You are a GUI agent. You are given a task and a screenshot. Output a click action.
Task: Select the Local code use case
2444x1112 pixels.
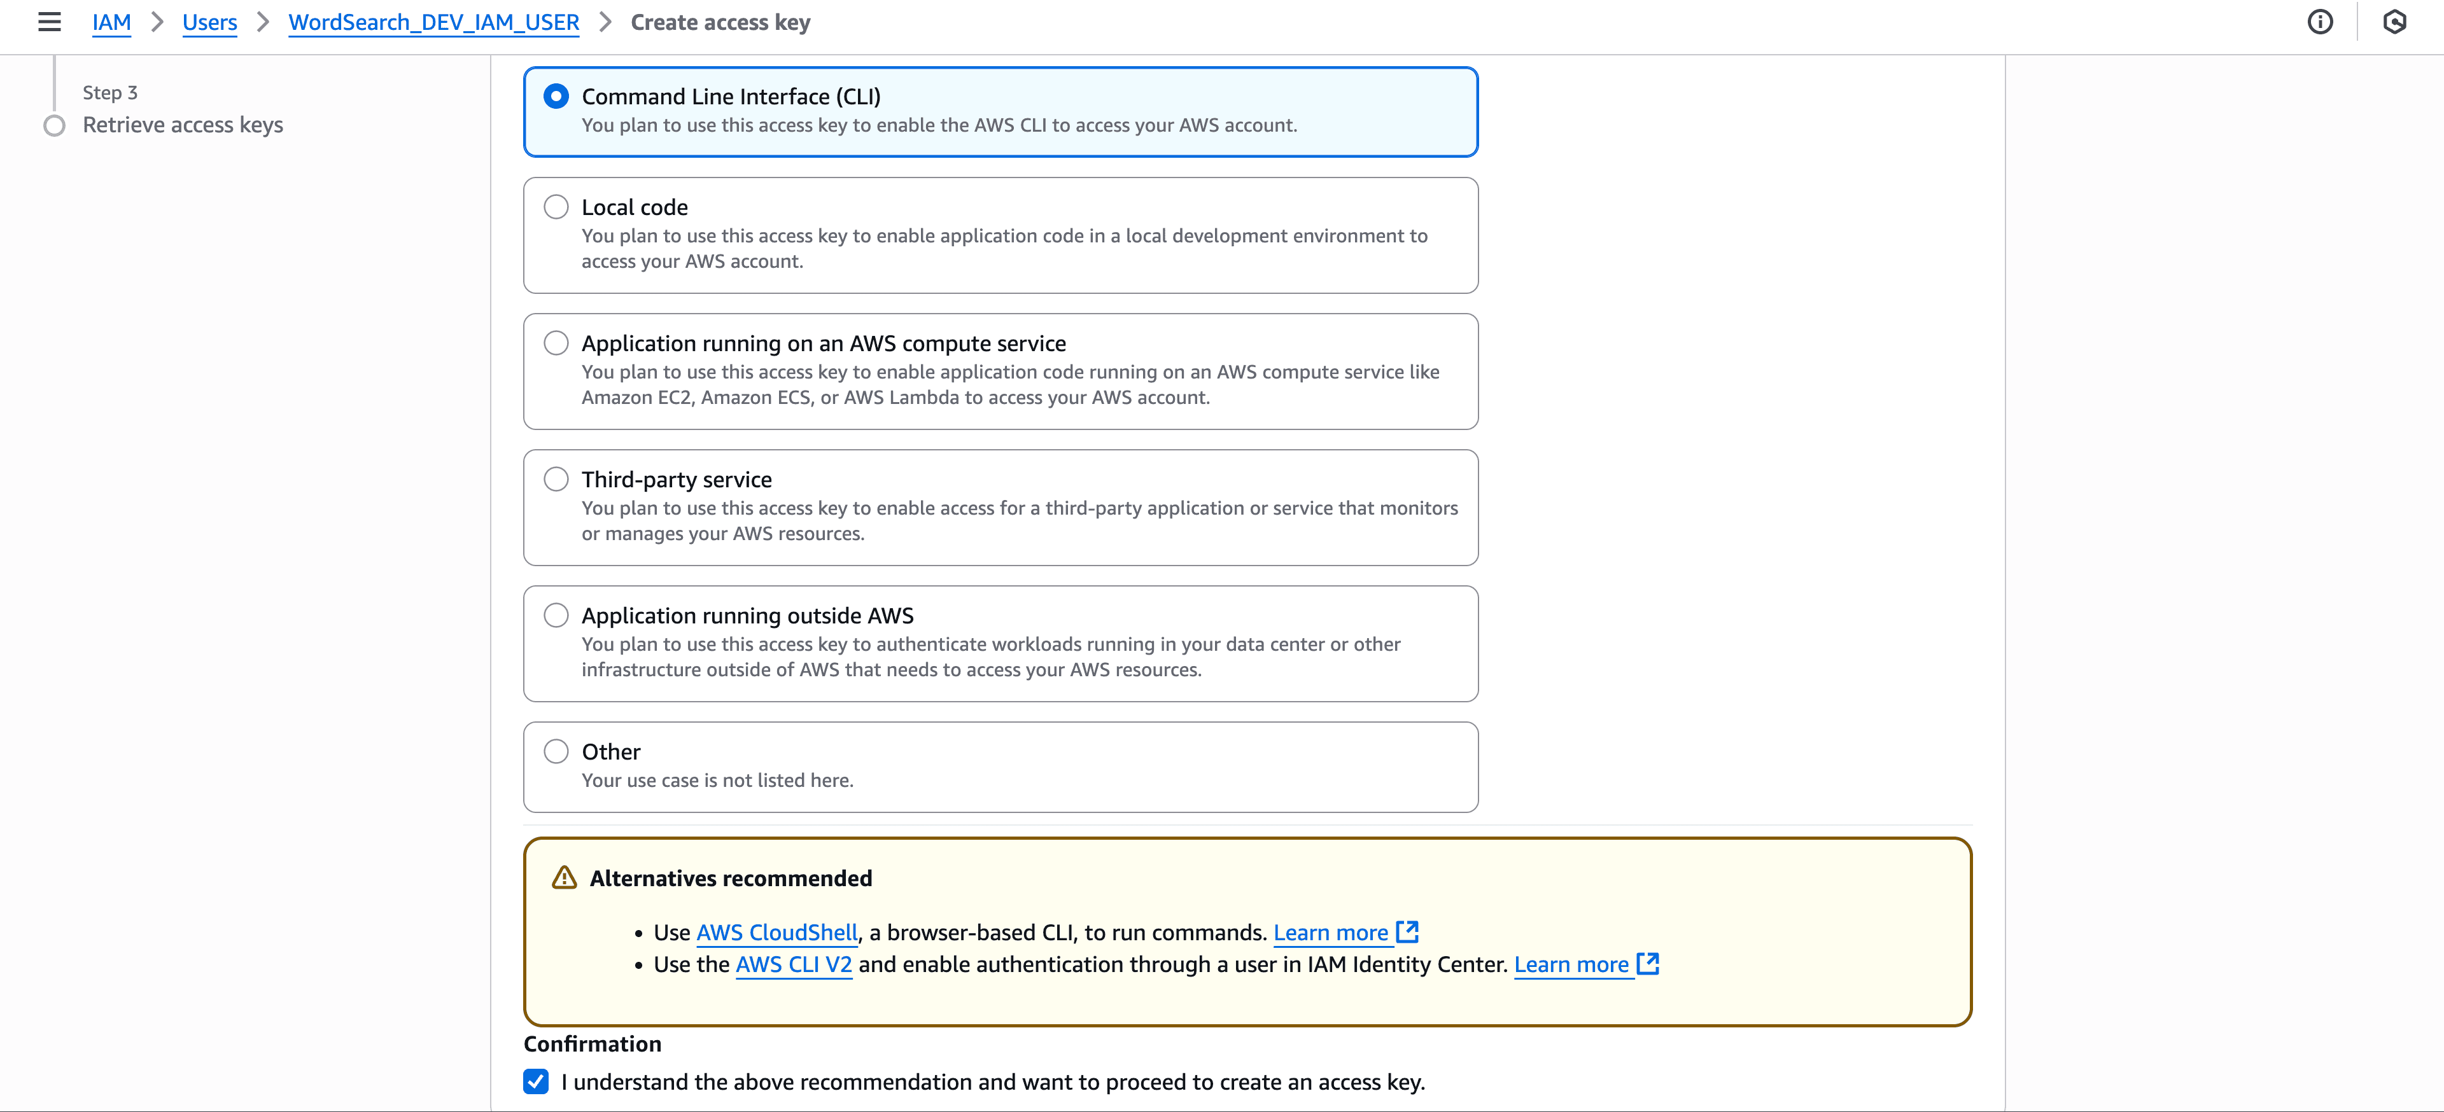(556, 205)
